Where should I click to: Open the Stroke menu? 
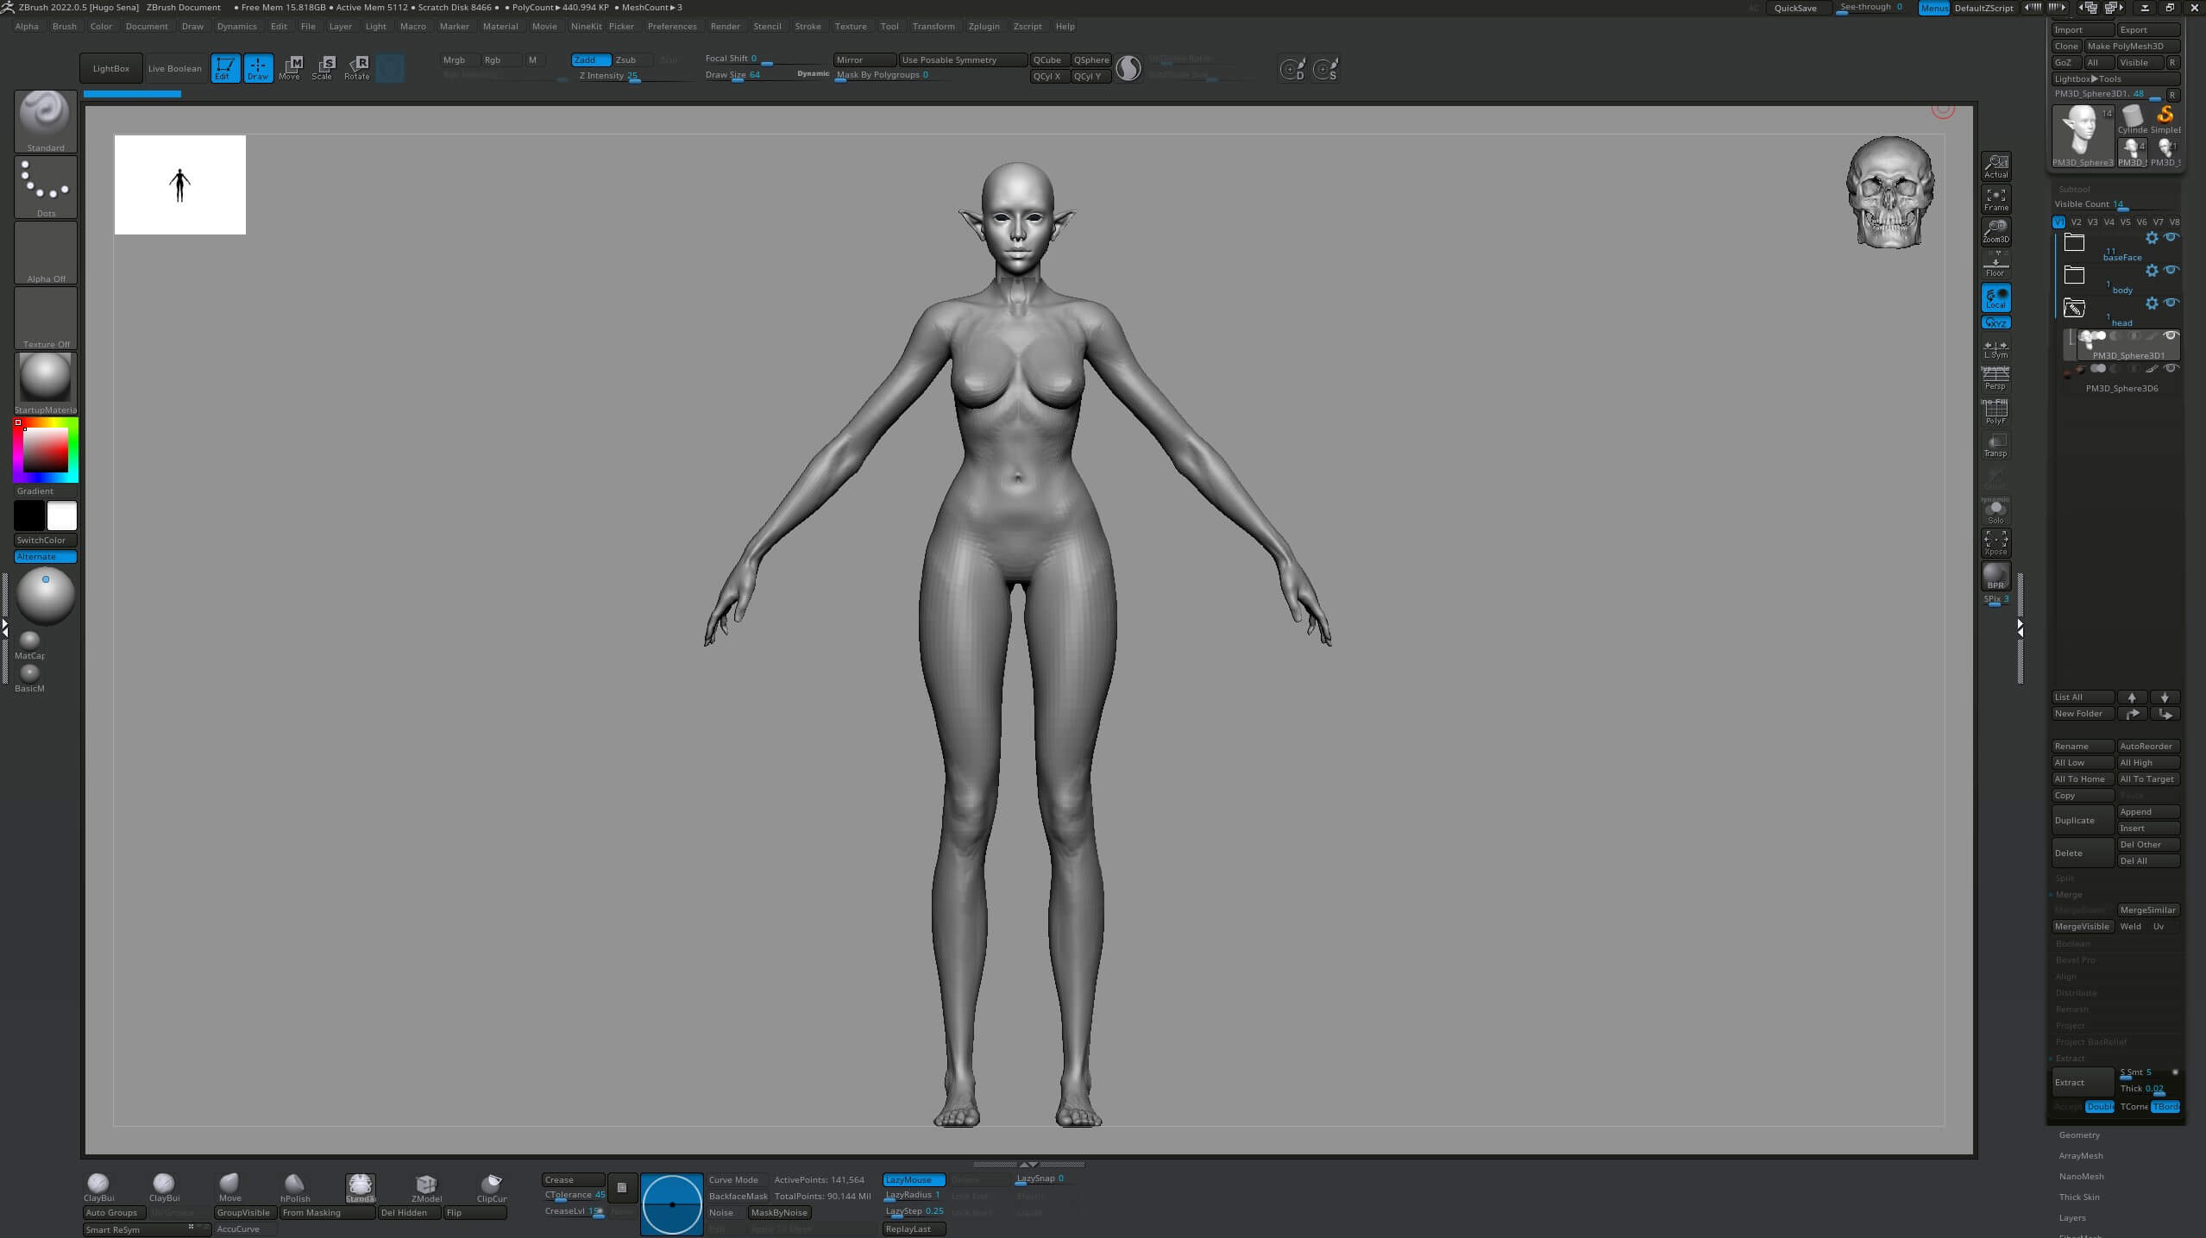coord(808,26)
